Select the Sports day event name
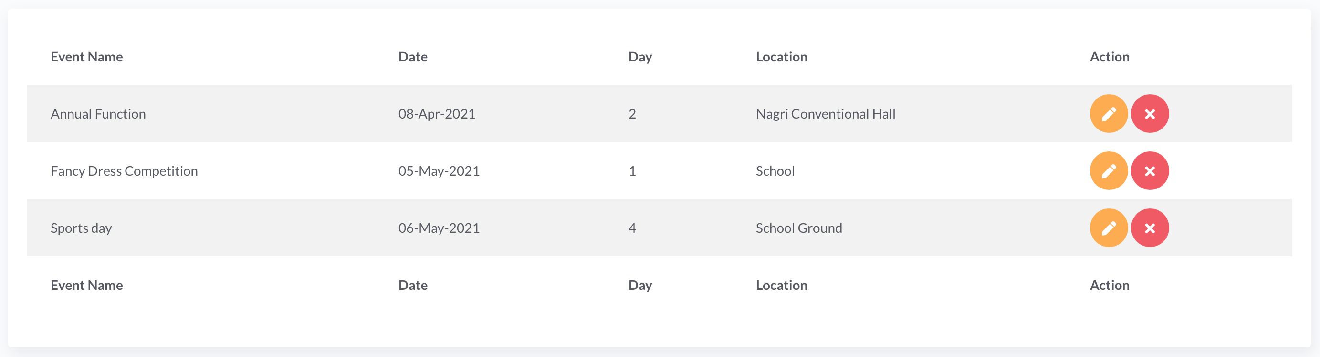This screenshot has width=1320, height=357. click(x=81, y=228)
